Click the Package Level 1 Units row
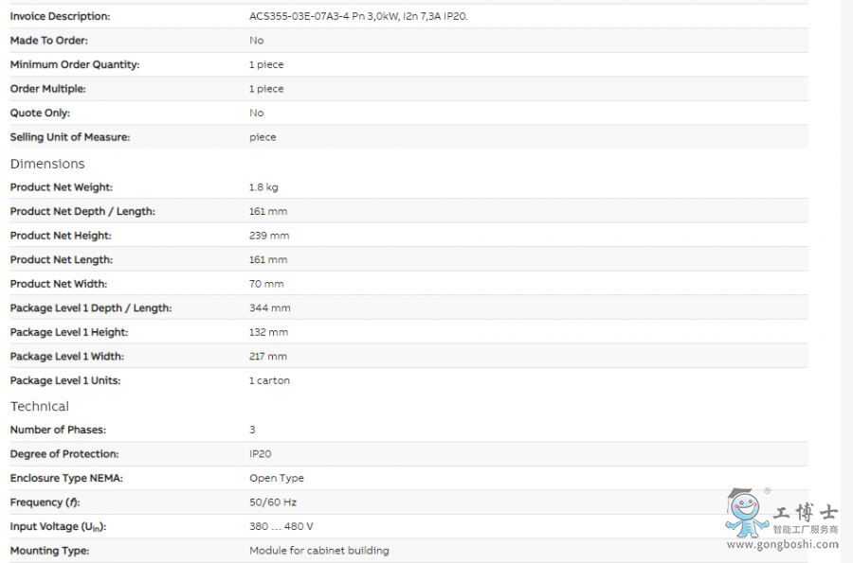 [408, 380]
